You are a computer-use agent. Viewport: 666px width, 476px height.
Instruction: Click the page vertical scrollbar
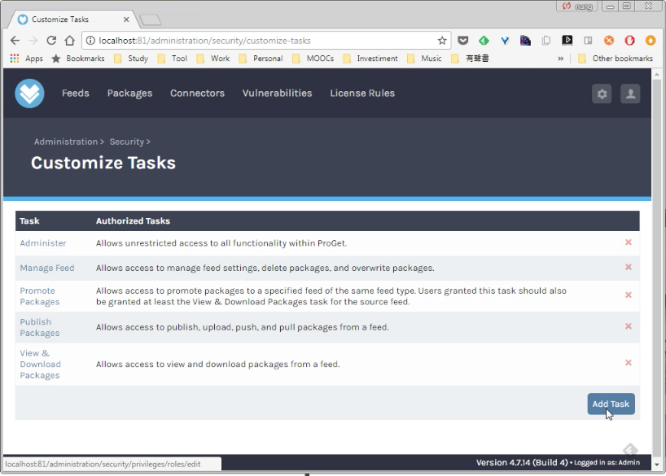pos(657,268)
